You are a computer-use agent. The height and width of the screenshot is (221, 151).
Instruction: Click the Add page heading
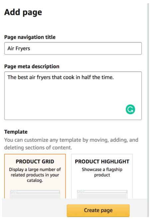pos(23,12)
